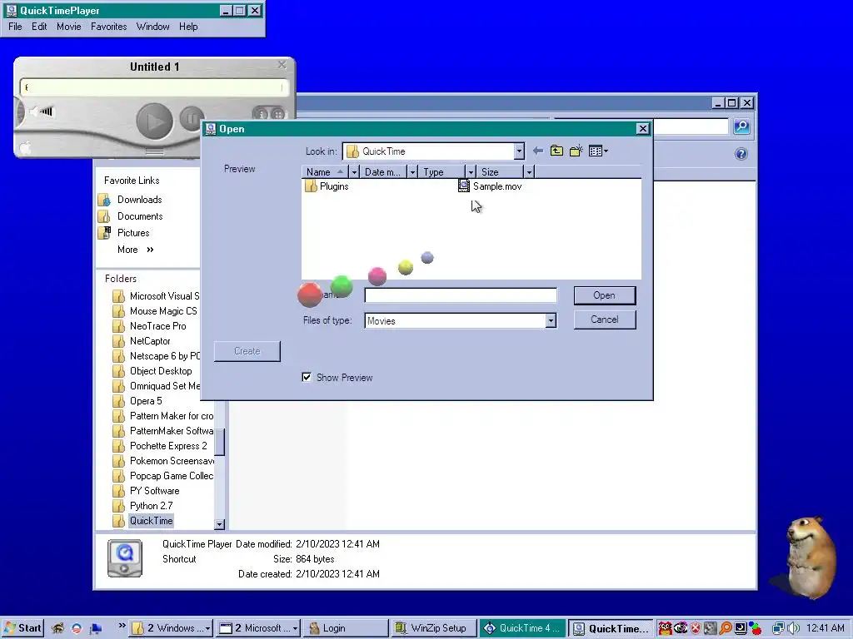This screenshot has height=639, width=853.
Task: Go back using the blue arrow icon
Action: (538, 151)
